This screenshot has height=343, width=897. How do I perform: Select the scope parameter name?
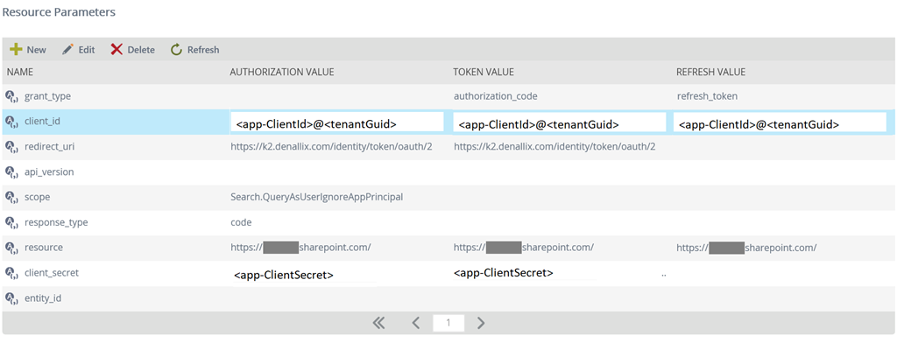tap(37, 197)
